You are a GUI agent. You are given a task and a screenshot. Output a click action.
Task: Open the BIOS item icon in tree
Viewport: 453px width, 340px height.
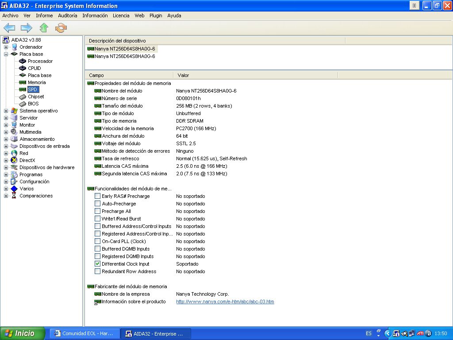click(23, 104)
